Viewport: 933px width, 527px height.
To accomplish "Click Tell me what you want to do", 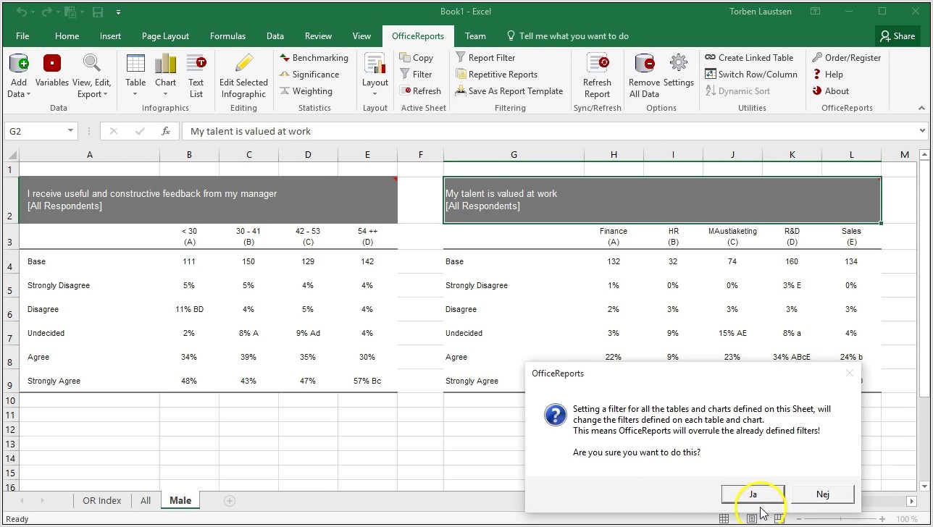I will [x=566, y=36].
